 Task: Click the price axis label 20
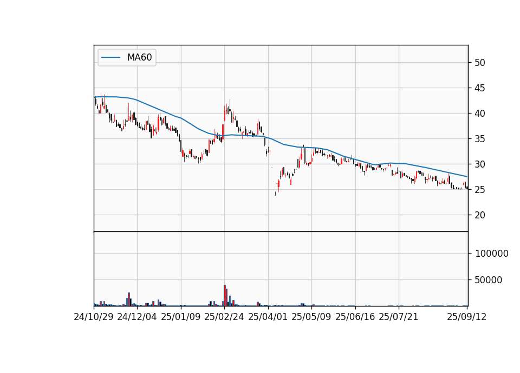pos(479,215)
